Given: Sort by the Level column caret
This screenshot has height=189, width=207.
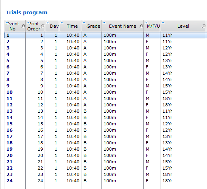Looking at the screenshot, I should coord(163,23).
